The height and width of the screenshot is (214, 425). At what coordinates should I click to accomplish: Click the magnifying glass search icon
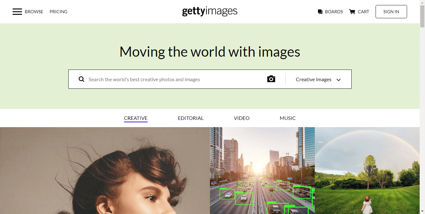pyautogui.click(x=82, y=79)
